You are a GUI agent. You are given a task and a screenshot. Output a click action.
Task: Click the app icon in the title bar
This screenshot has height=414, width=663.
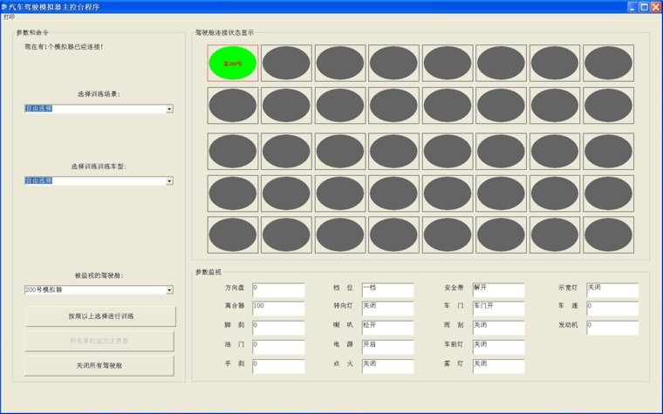pyautogui.click(x=6, y=6)
